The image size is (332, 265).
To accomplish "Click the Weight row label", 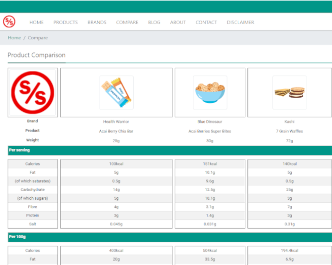I will [x=32, y=140].
